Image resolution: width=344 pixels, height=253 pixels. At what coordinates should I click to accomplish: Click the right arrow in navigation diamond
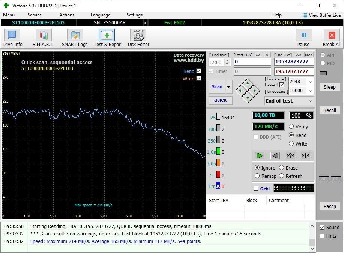(x=255, y=91)
